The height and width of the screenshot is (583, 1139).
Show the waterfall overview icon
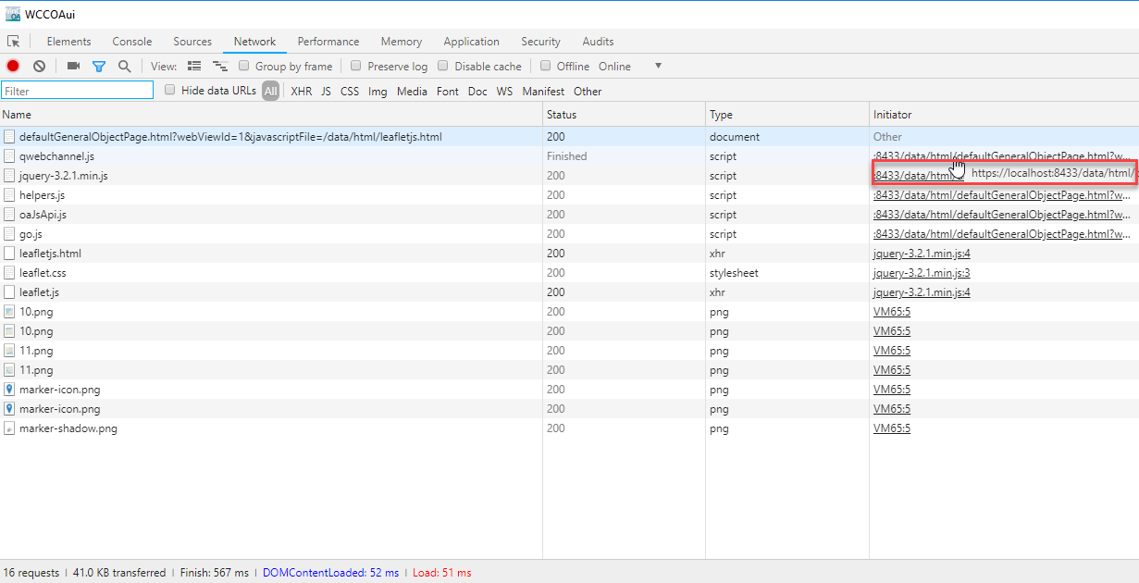(220, 66)
